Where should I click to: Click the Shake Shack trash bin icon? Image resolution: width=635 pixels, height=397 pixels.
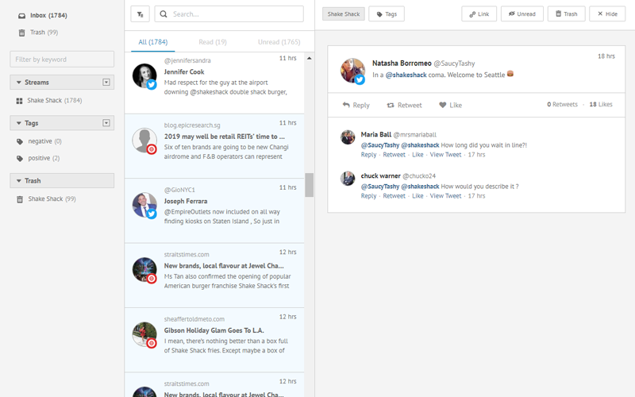point(20,199)
